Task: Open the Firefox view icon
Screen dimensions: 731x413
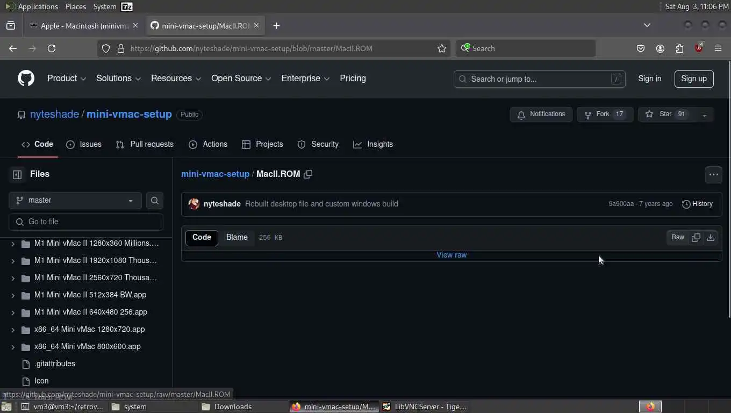Action: (x=10, y=25)
